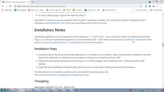This screenshot has height=92, width=164.
Task: Open OpenStudio SketchUp Plug-in Compatibility Matrix link
Action: [63, 42]
